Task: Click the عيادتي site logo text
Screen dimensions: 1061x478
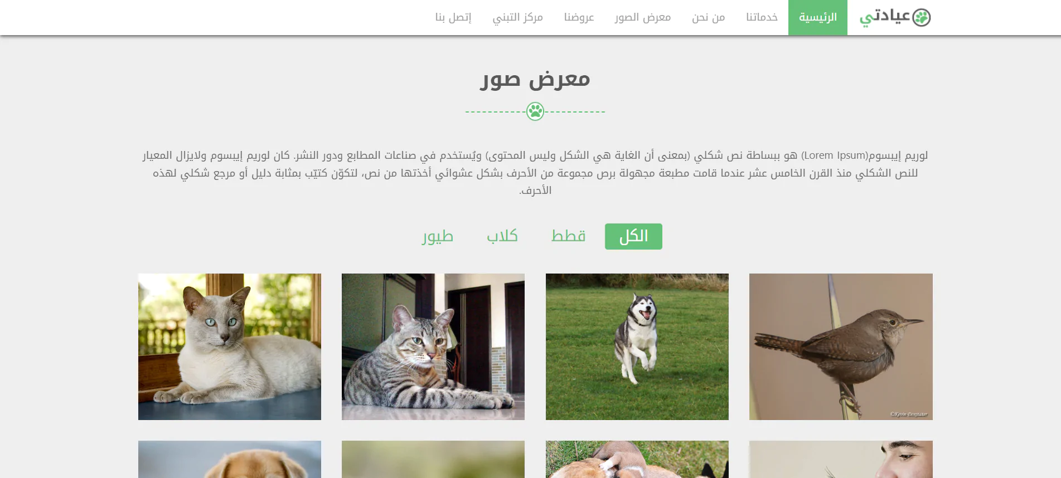Action: 885,17
